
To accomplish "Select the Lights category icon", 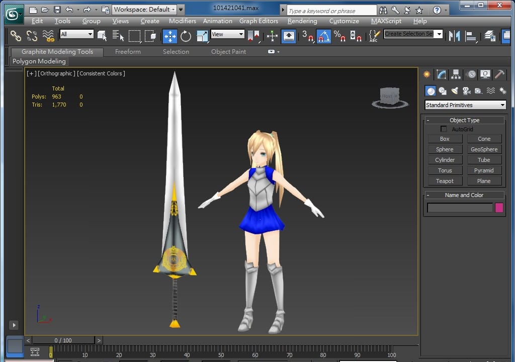I will point(455,91).
